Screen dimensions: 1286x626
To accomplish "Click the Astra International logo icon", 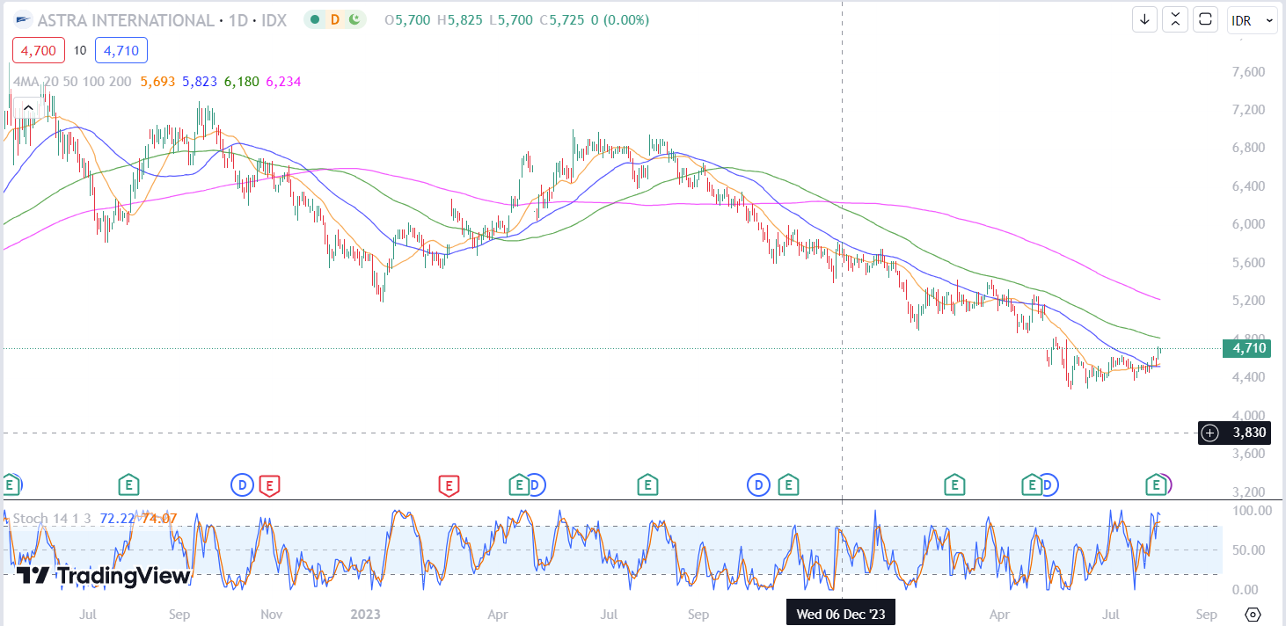I will point(23,19).
